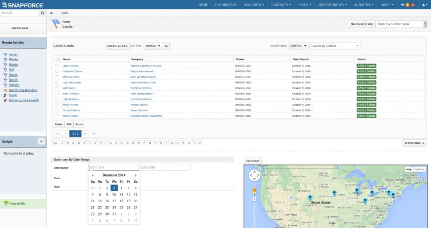Viewport: 431px width, 228px height.
Task: Filter leads by letter M
Action: click(127, 143)
